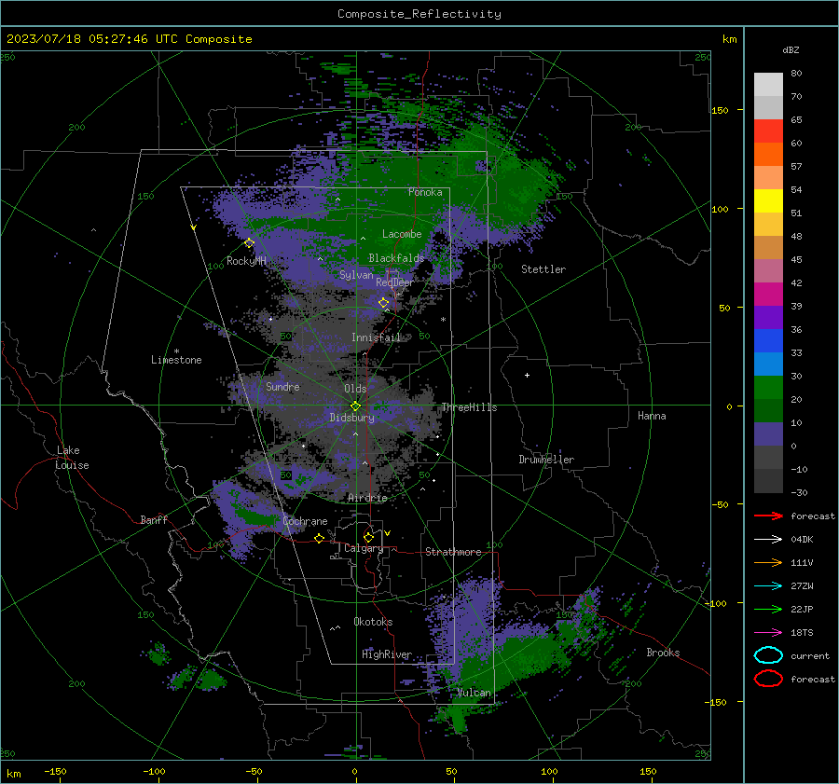Click the yellow radar site marker at map center
839x784 pixels.
(355, 406)
